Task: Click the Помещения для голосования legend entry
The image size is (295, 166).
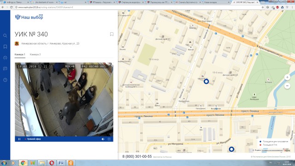Action: tap(274, 142)
